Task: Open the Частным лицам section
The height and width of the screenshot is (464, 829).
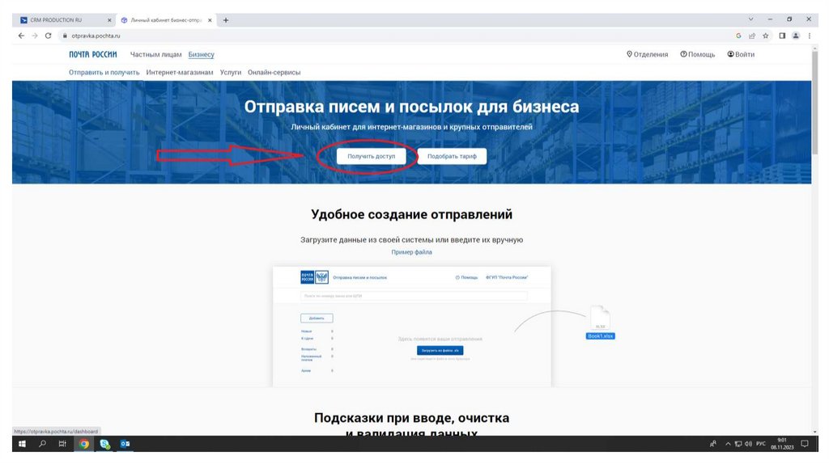Action: coord(156,54)
